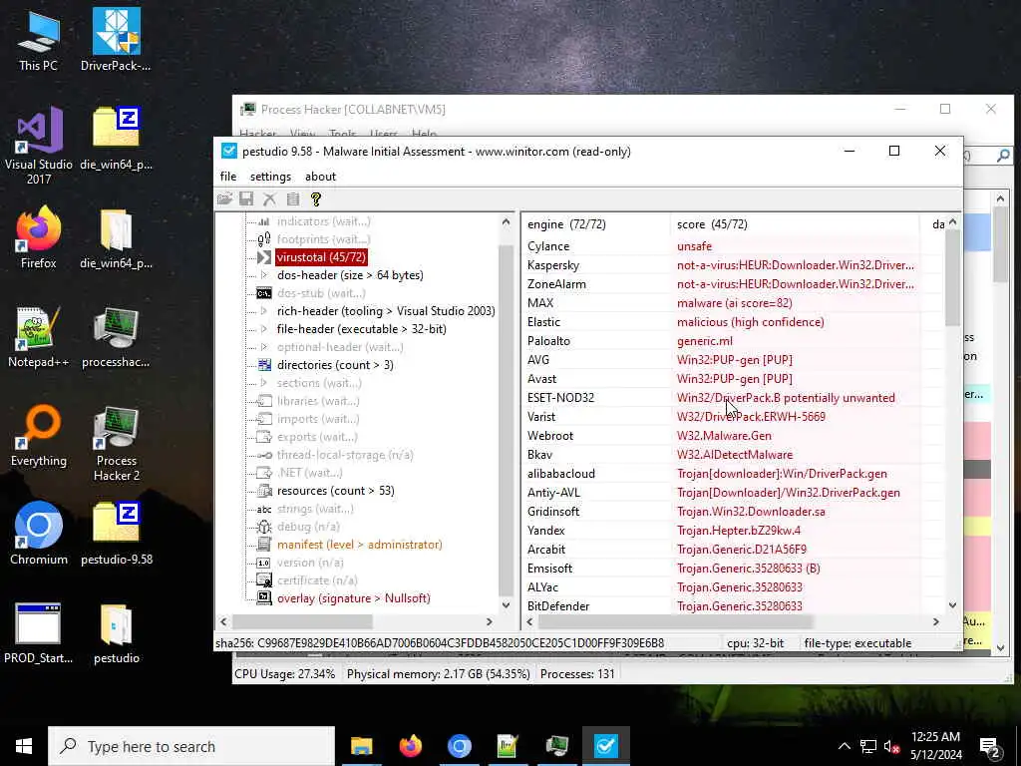Image resolution: width=1021 pixels, height=766 pixels.
Task: Select the Notepad++ desktop shortcut
Action: [x=39, y=337]
